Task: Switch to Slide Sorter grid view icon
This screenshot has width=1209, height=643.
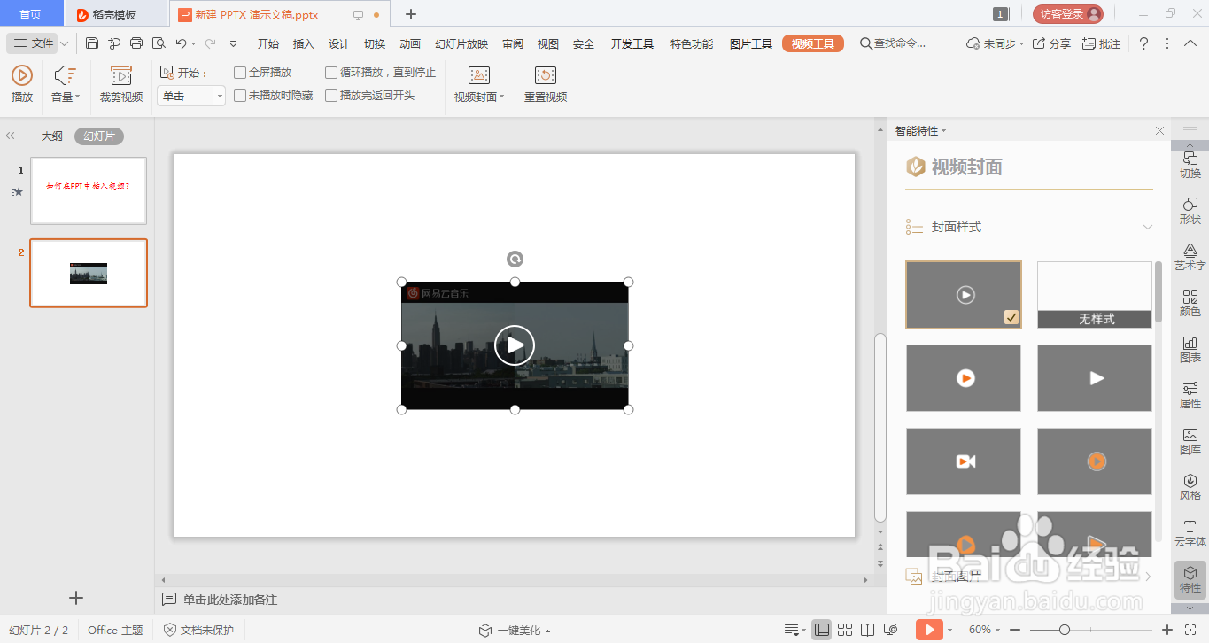Action: (x=845, y=630)
